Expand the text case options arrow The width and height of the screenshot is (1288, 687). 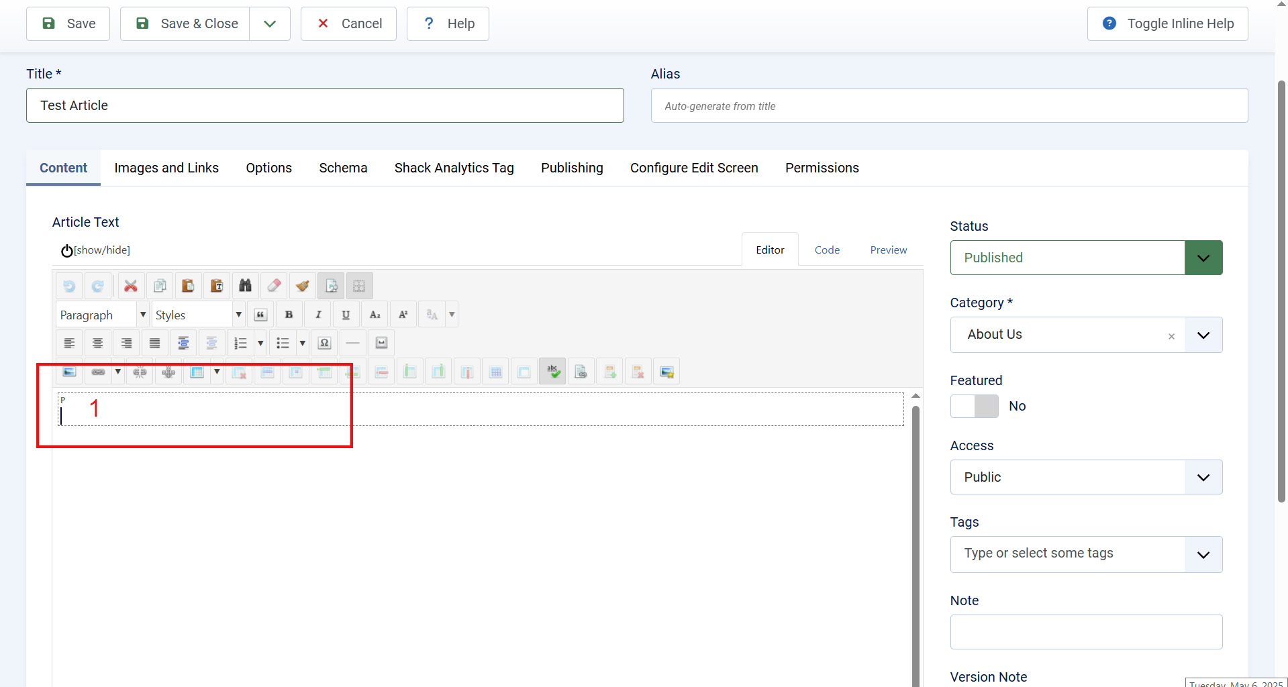tap(452, 315)
